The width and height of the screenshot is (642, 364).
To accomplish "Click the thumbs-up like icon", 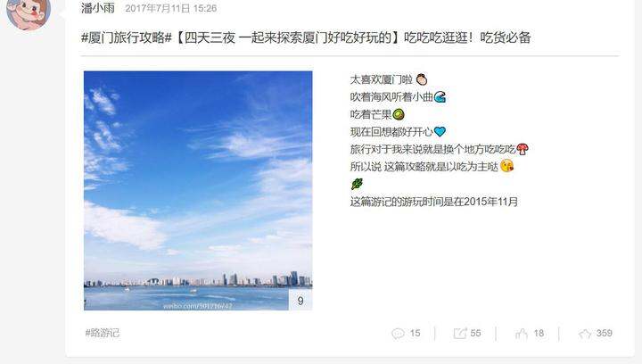I will pos(522,334).
